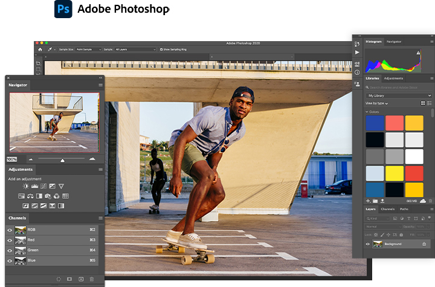Click the Home icon in options bar
The width and height of the screenshot is (435, 287).
pos(40,49)
